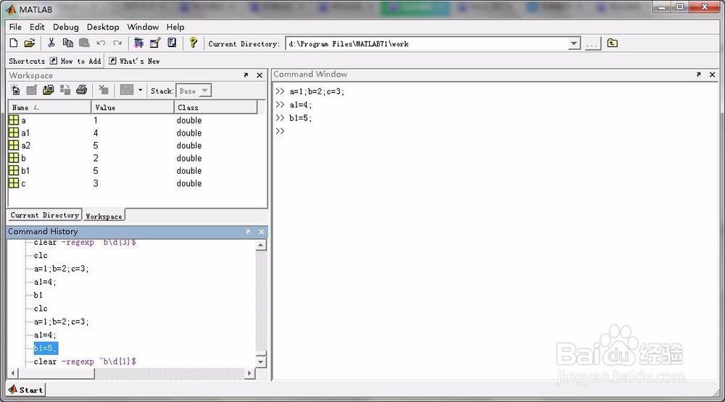Screen dimensions: 725x402
Task: Open the Help menu
Action: 175,27
